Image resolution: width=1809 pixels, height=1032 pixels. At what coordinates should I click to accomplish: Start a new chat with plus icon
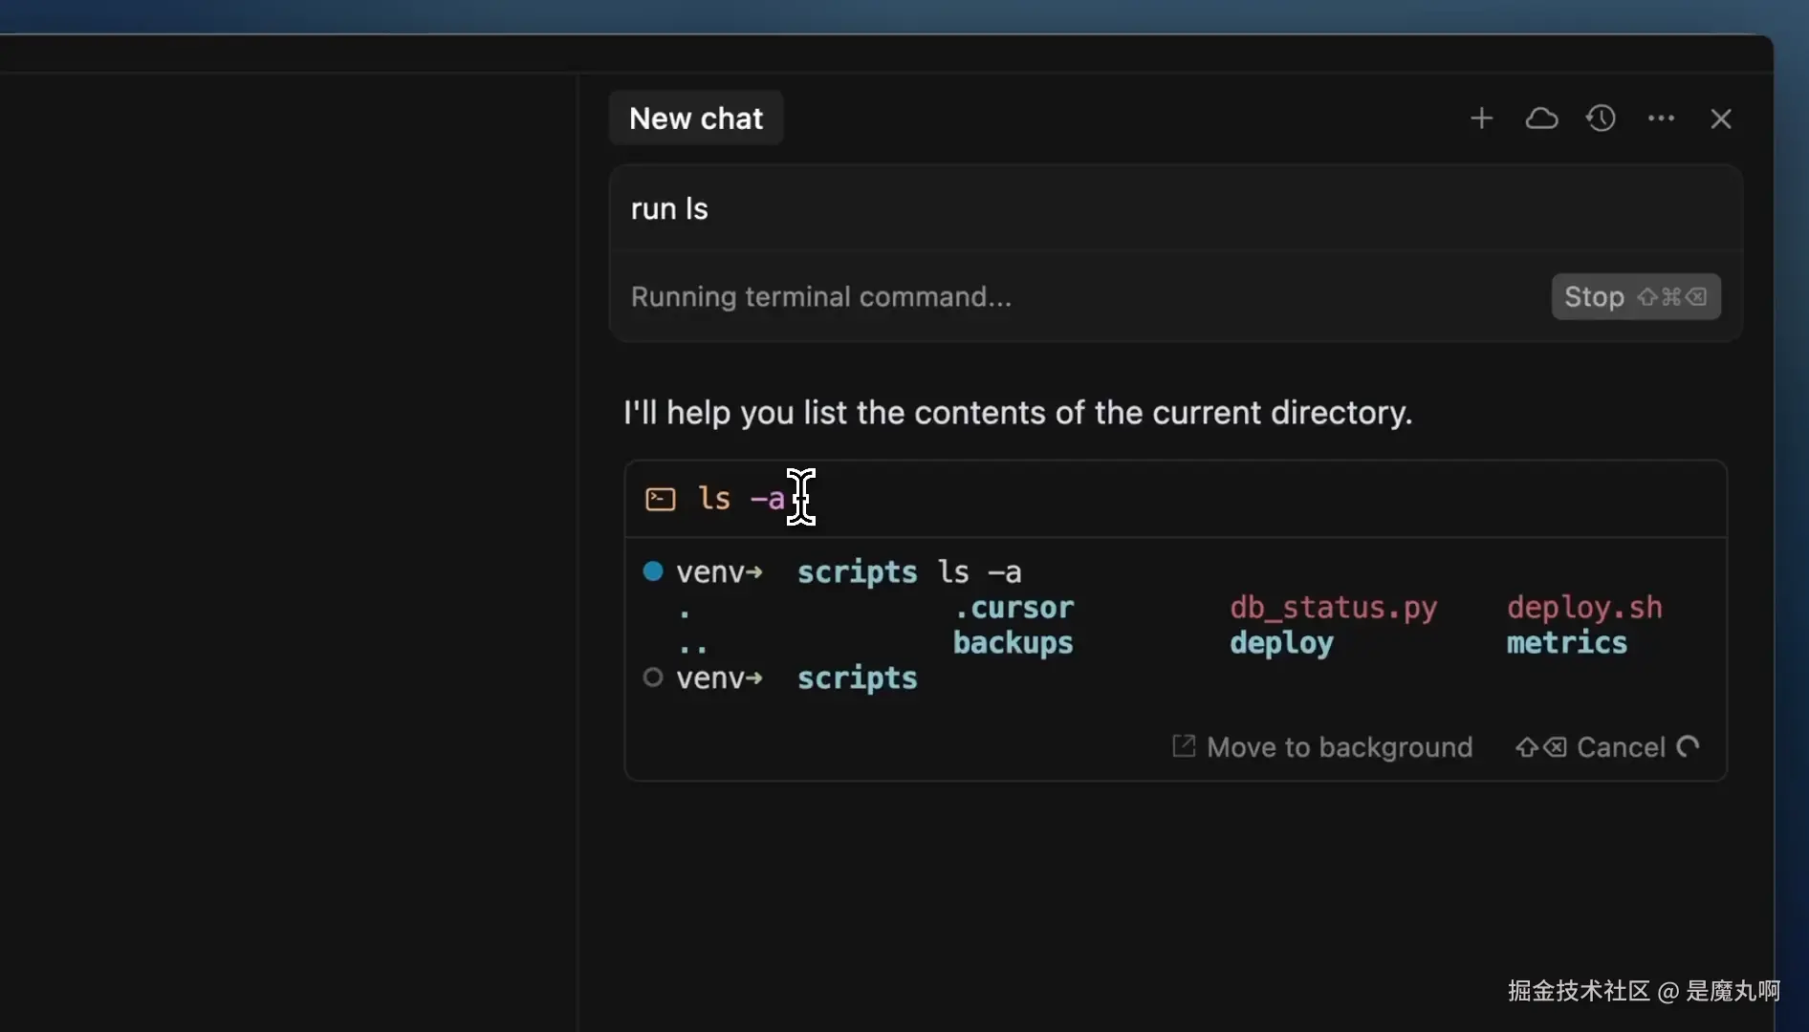coord(1481,118)
